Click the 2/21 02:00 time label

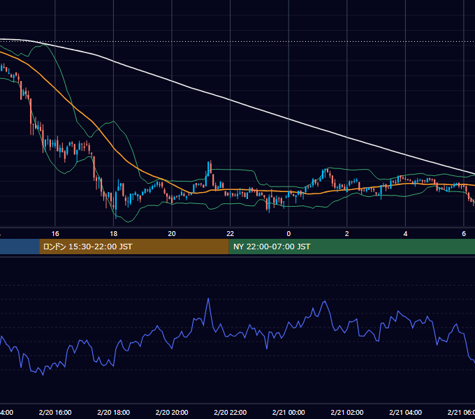point(347,412)
